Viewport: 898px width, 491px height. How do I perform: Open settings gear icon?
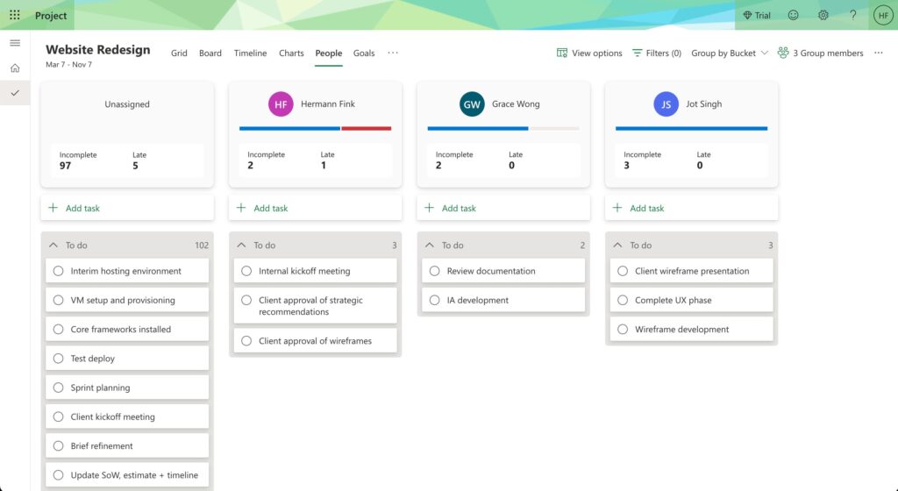coord(823,15)
